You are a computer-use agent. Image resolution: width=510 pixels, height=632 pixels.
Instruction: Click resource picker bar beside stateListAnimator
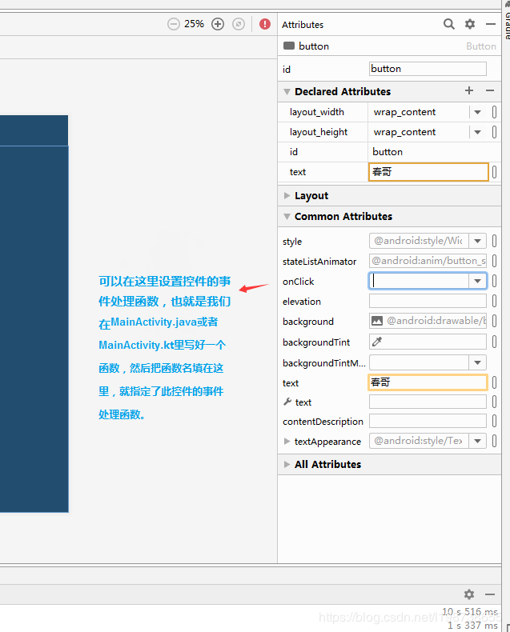494,261
